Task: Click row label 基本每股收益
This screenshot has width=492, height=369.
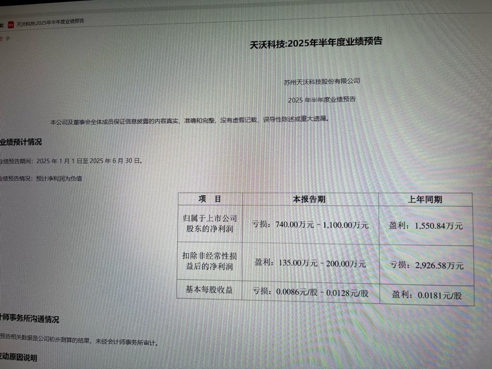Action: pyautogui.click(x=209, y=289)
